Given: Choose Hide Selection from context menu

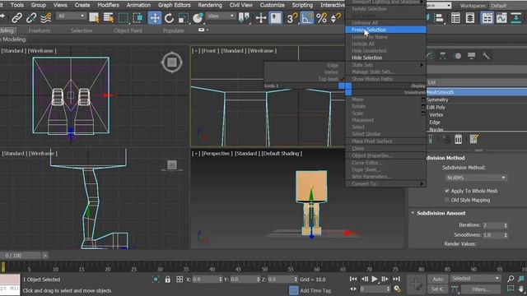Looking at the screenshot, I should [385, 58].
